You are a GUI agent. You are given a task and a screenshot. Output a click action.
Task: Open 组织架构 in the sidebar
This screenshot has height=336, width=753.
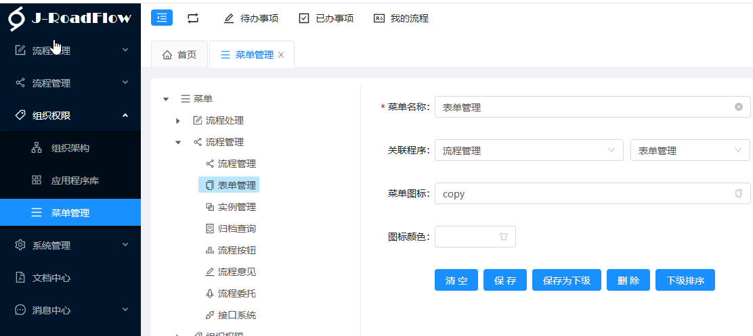coord(70,148)
